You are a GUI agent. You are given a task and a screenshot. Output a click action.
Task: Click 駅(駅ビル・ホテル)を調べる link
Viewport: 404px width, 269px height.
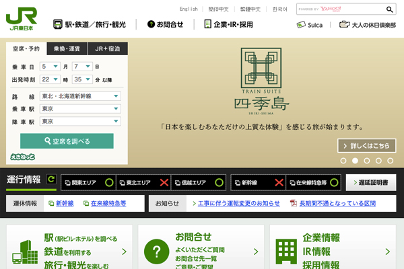click(81, 238)
